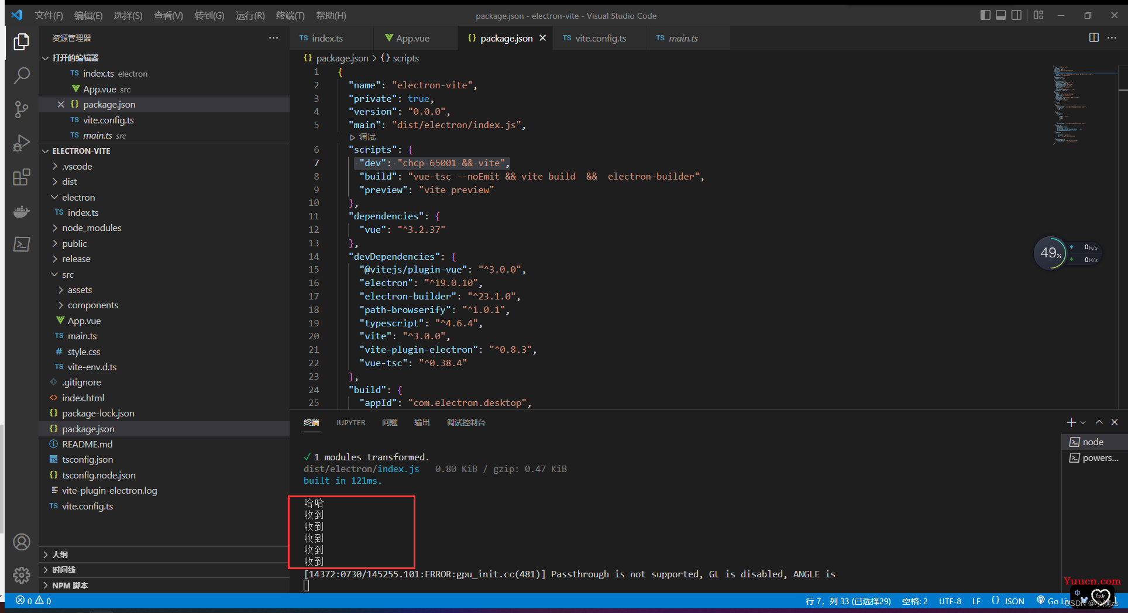Open the Search view in activity bar

point(22,75)
